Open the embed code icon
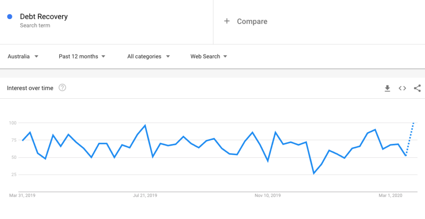The height and width of the screenshot is (219, 425). pos(402,88)
